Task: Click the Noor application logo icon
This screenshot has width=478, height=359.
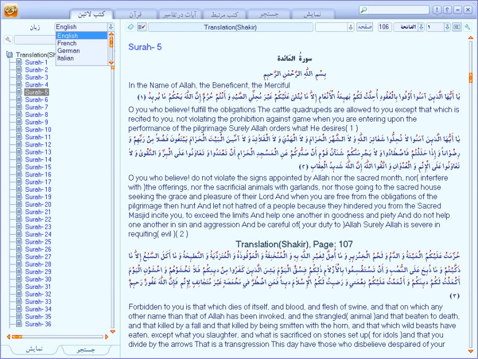Action: (11, 10)
